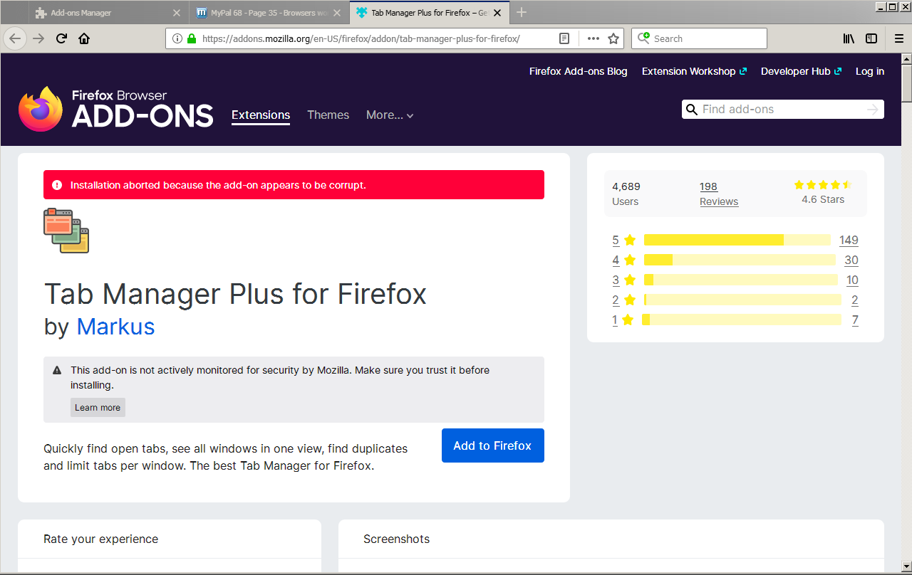Click the Add to Firefox button
The image size is (912, 575).
point(493,445)
